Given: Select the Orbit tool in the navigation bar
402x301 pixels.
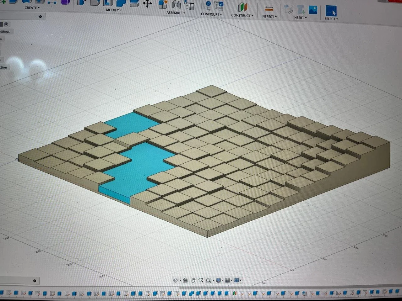Looking at the screenshot, I should (x=176, y=280).
